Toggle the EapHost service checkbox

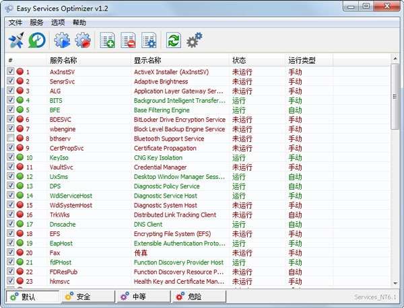(x=10, y=243)
